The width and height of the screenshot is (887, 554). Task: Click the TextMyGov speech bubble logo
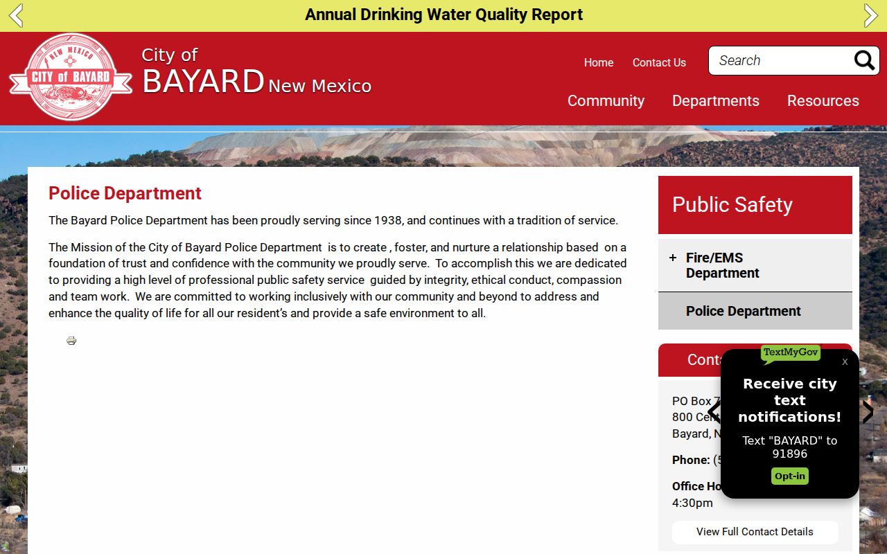790,354
